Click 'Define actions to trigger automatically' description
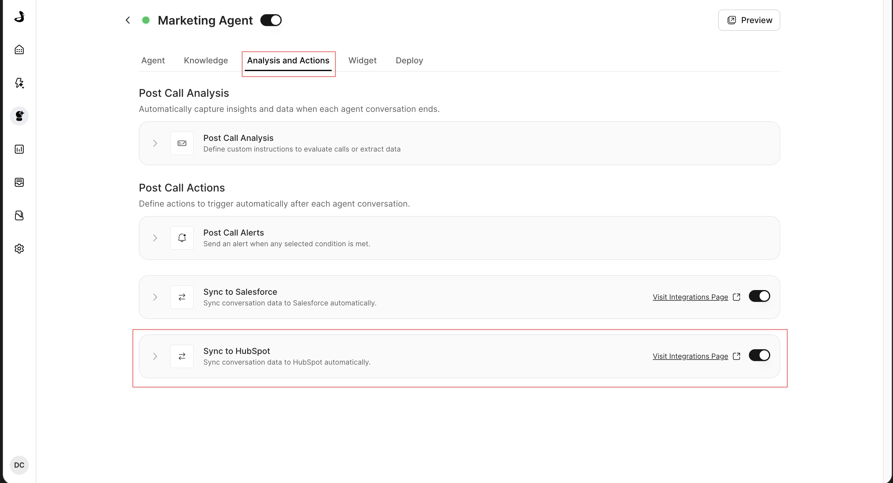 (x=274, y=204)
